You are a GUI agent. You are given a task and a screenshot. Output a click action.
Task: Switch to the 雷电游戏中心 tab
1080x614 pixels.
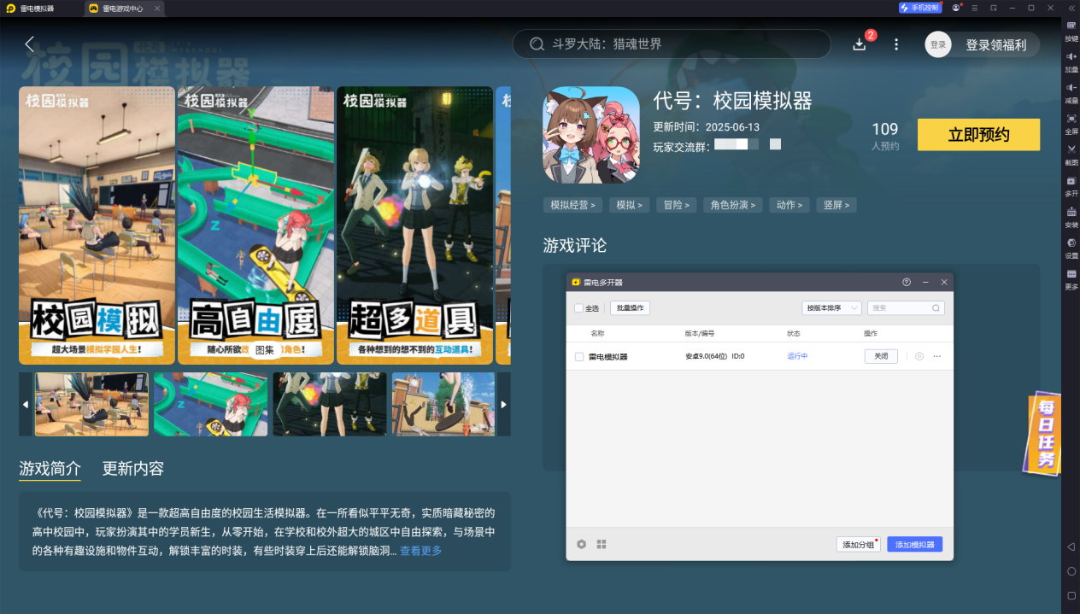coord(125,8)
